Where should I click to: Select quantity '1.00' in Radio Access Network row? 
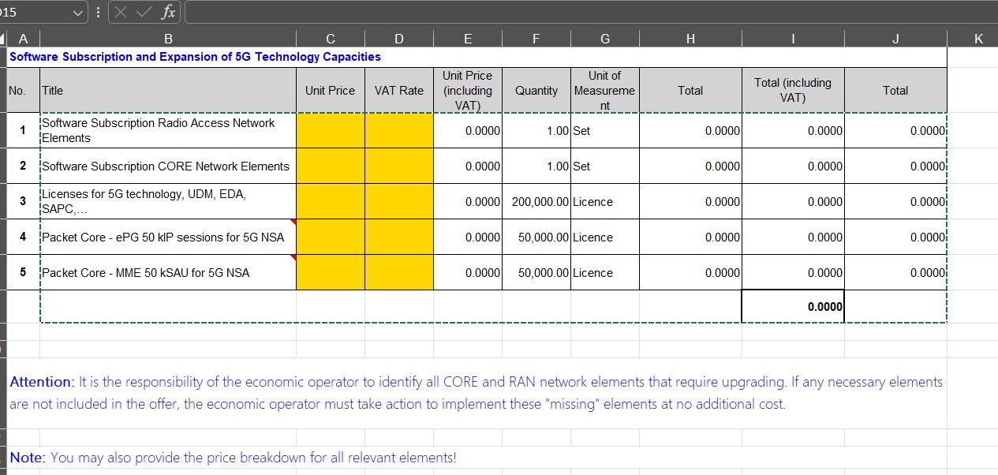(x=536, y=130)
